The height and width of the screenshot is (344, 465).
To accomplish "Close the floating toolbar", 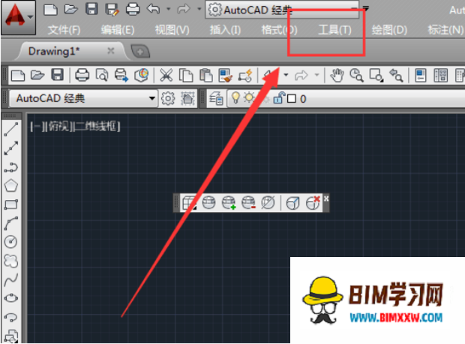I will coord(326,199).
